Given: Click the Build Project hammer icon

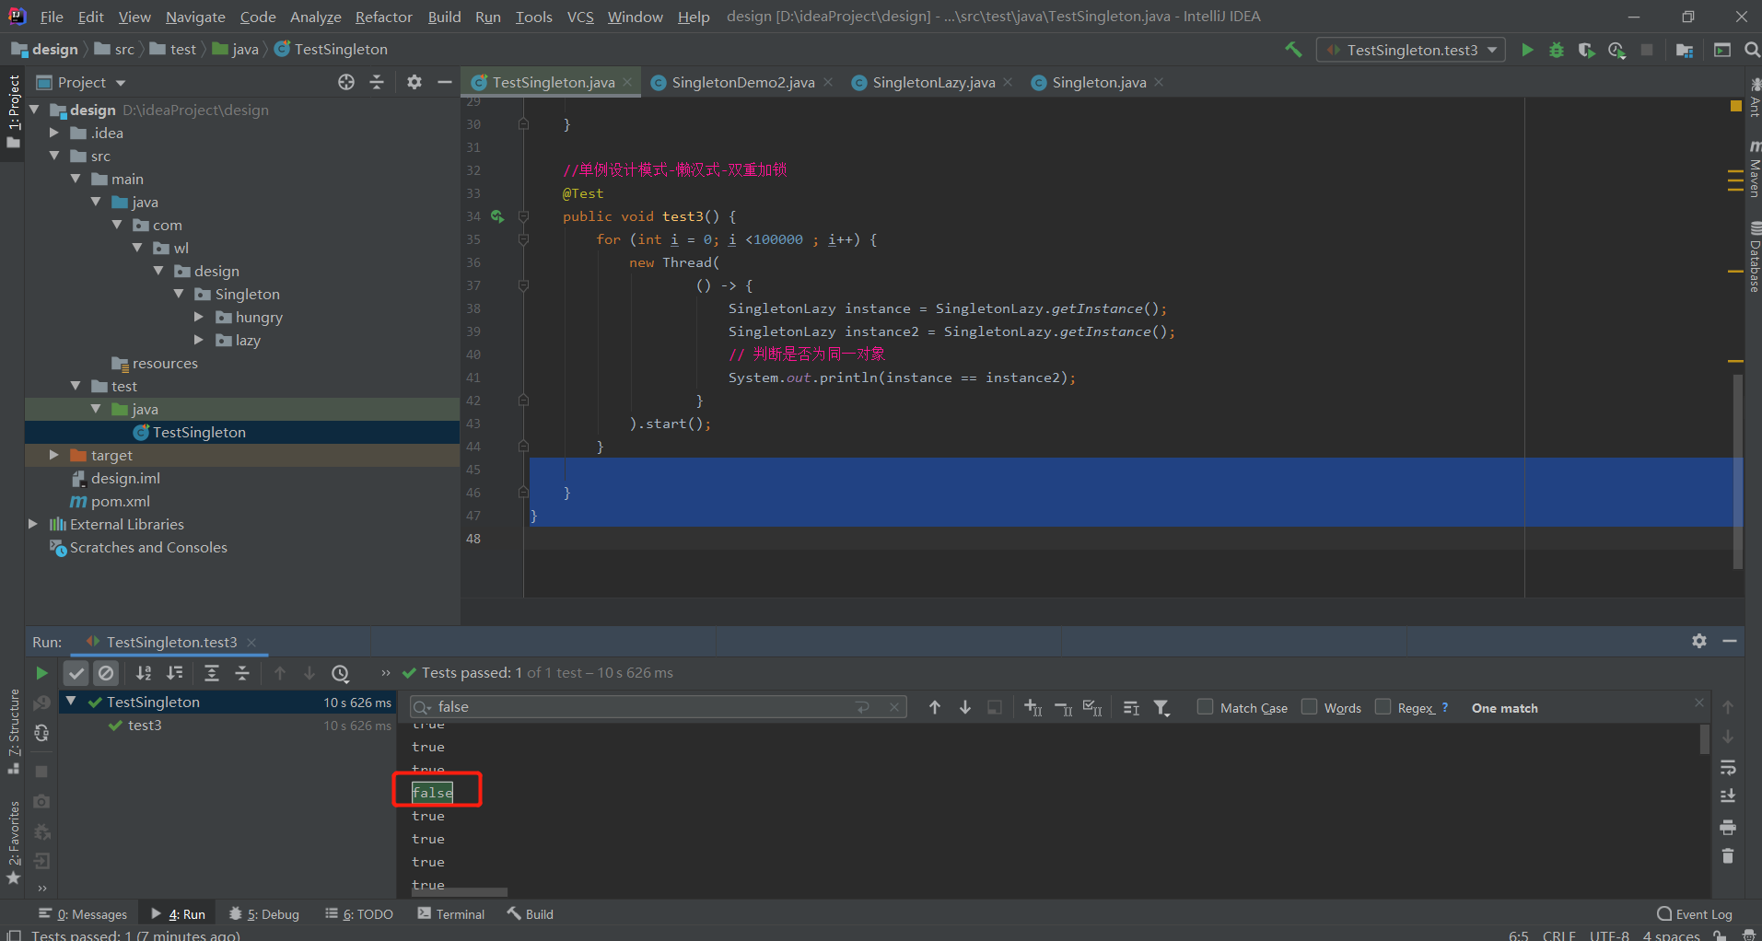Looking at the screenshot, I should 1293,50.
